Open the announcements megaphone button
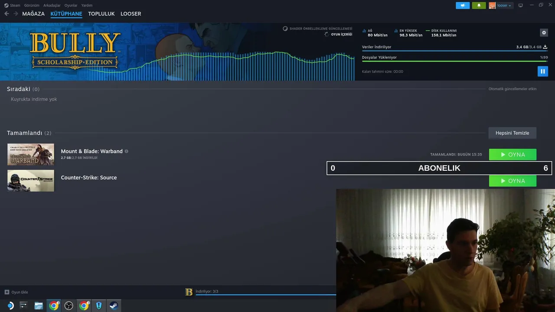This screenshot has height=312, width=555. pyautogui.click(x=463, y=5)
